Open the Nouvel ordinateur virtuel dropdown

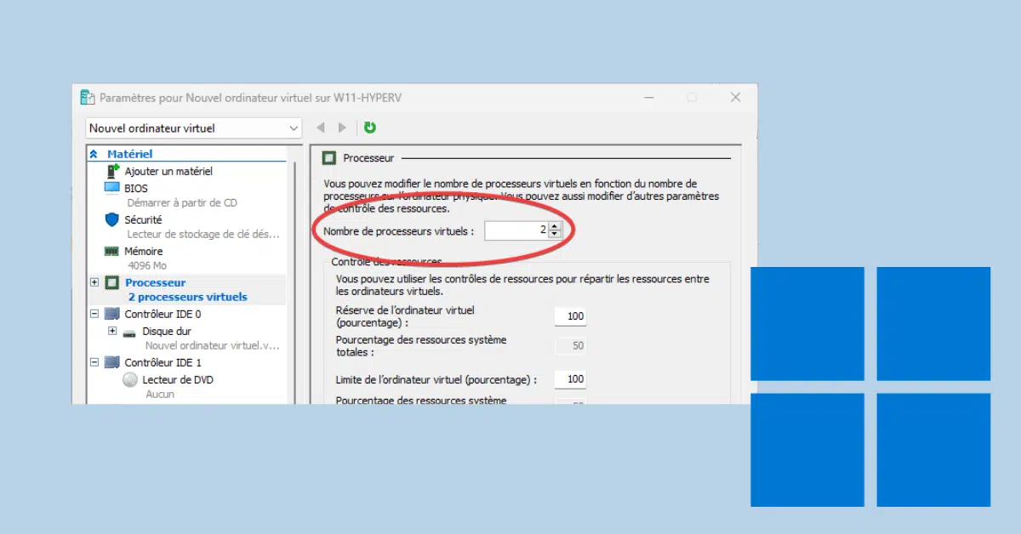[x=194, y=128]
